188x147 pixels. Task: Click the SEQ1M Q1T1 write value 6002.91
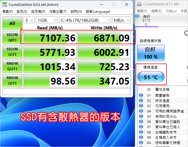[104, 52]
